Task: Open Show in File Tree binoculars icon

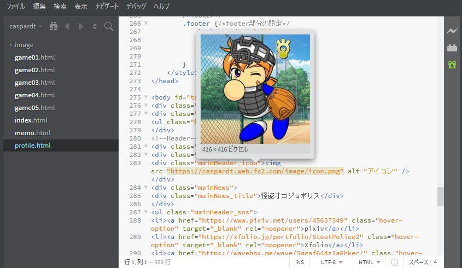Action: pyautogui.click(x=54, y=26)
